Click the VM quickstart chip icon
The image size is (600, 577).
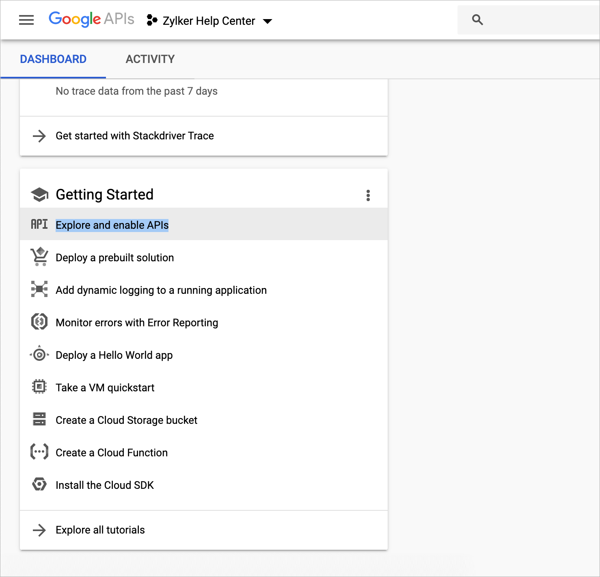tap(39, 387)
